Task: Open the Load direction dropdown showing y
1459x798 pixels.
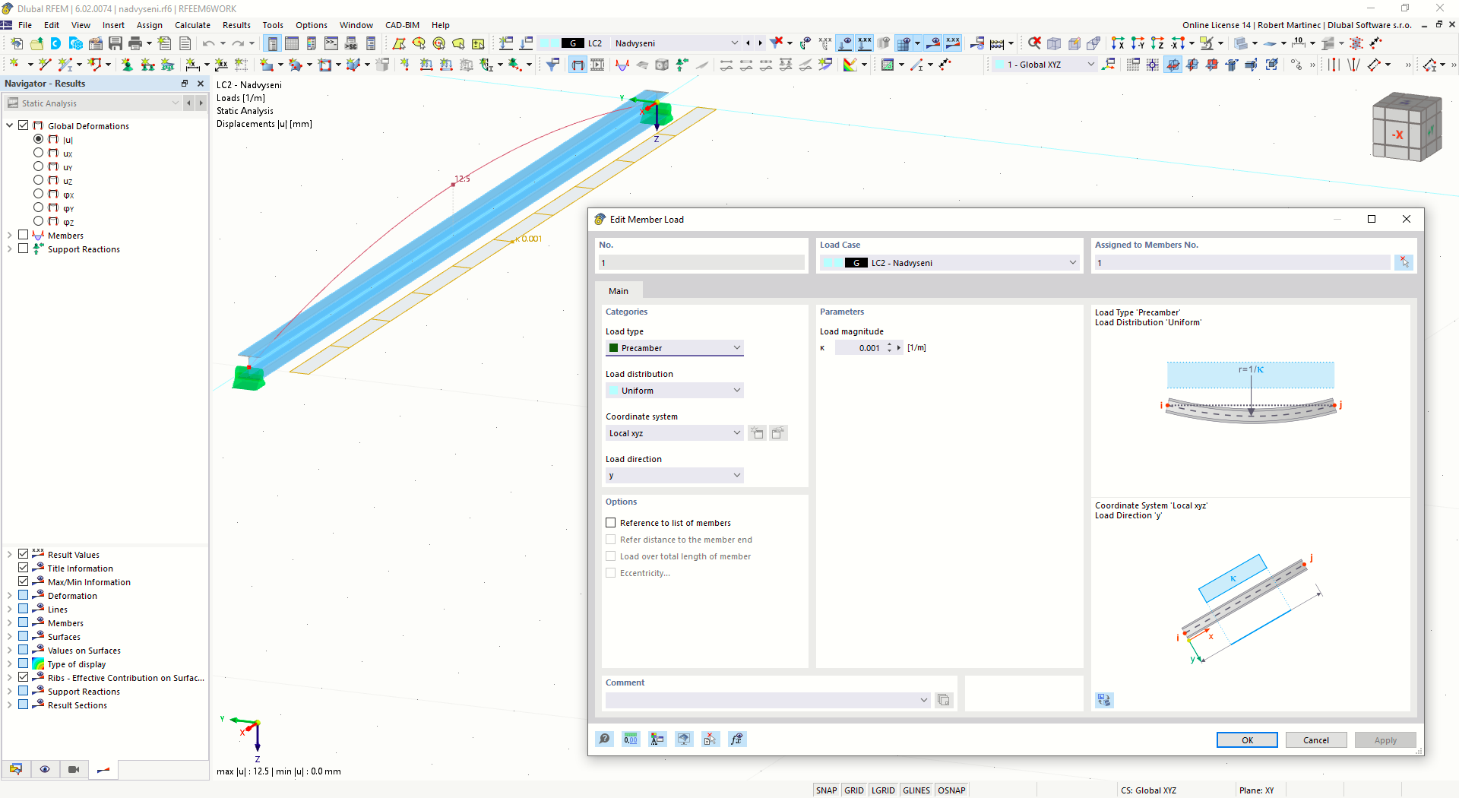Action: point(674,475)
